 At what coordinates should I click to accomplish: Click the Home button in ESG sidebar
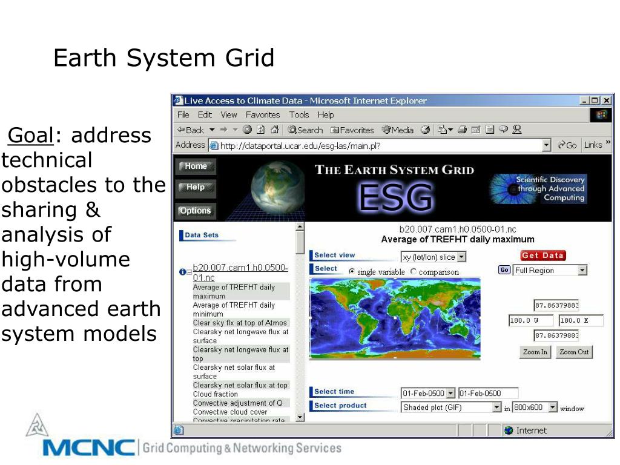pos(196,167)
